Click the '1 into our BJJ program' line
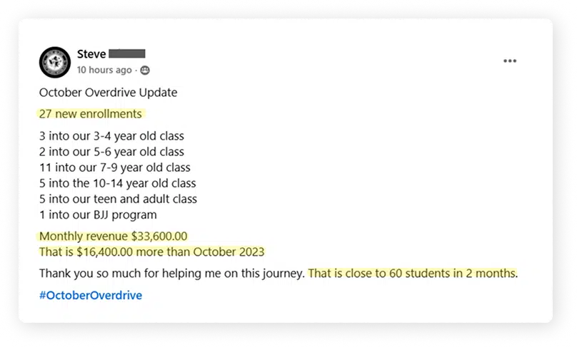The height and width of the screenshot is (347, 577). 98,214
